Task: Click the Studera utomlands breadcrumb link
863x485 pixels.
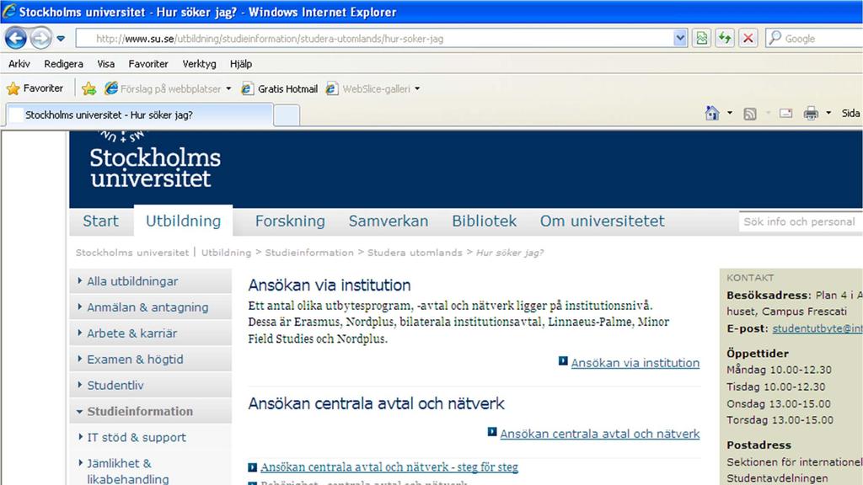Action: tap(415, 253)
